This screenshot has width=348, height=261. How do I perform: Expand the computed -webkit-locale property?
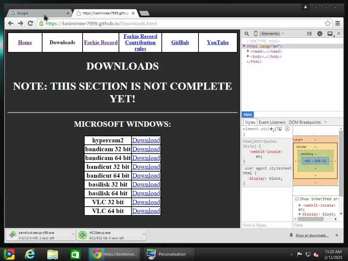point(300,205)
